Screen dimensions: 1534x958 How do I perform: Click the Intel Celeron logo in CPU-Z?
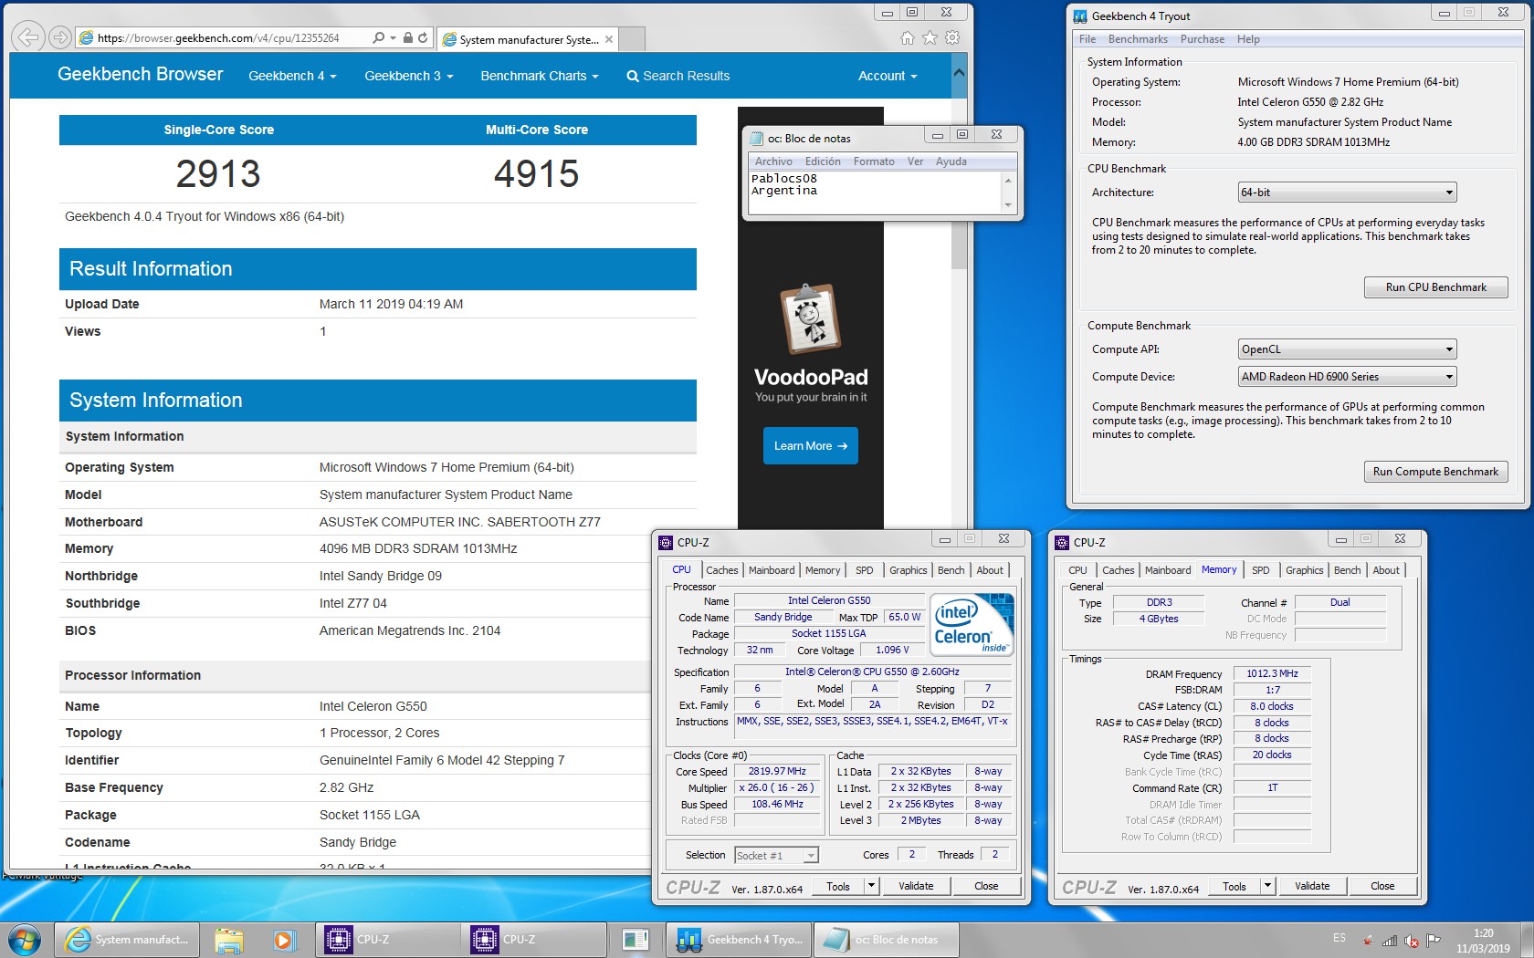click(x=972, y=624)
